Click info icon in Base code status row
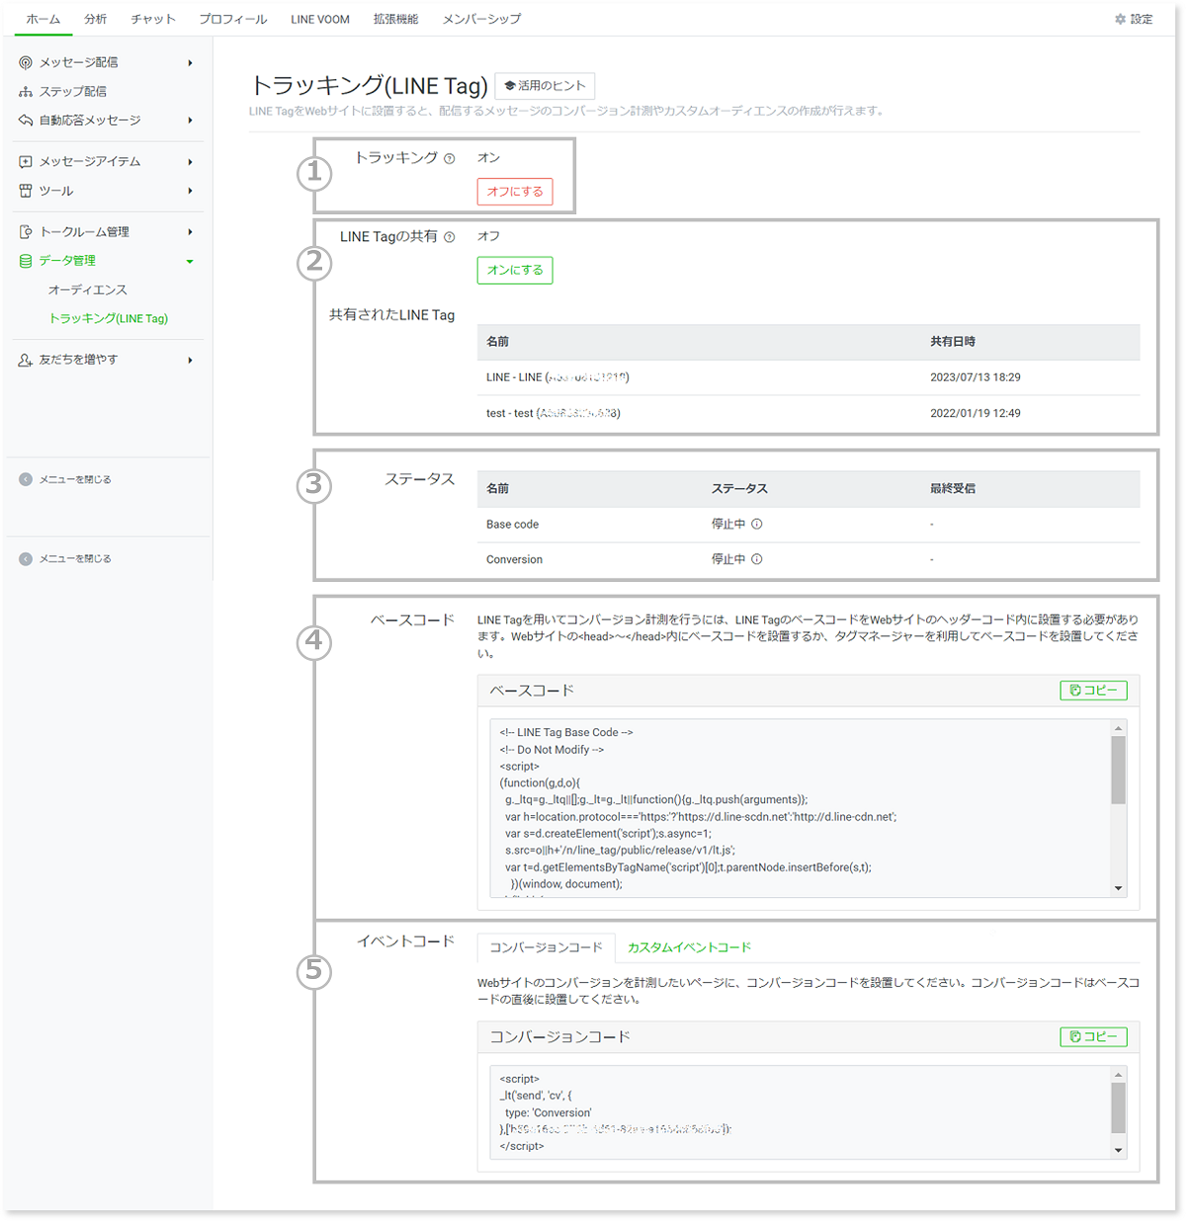 (757, 525)
